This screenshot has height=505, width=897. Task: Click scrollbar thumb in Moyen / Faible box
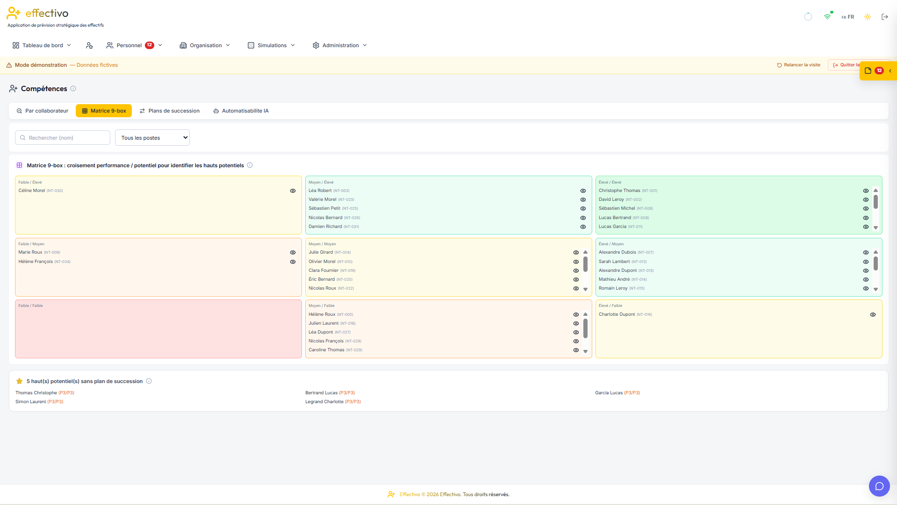[585, 328]
